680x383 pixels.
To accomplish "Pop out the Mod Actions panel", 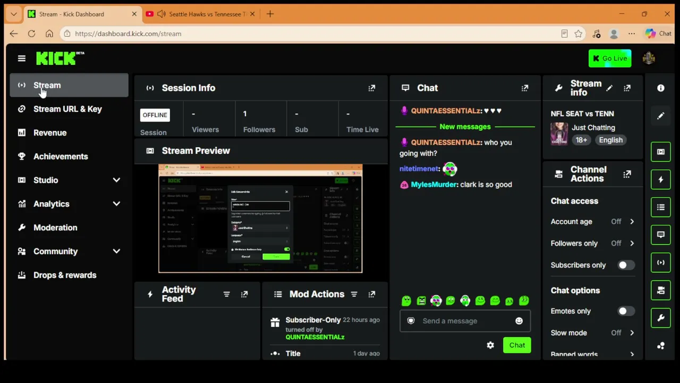I will (372, 294).
